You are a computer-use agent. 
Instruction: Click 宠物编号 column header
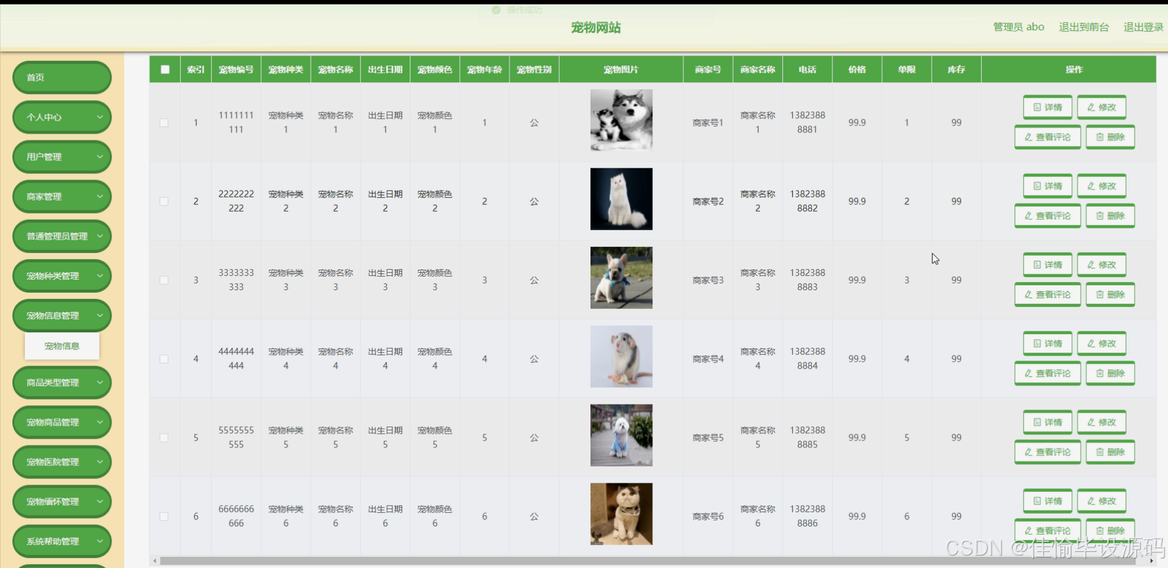(x=236, y=69)
